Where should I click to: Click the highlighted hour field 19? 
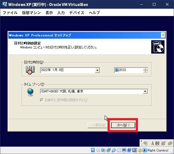click(117, 70)
